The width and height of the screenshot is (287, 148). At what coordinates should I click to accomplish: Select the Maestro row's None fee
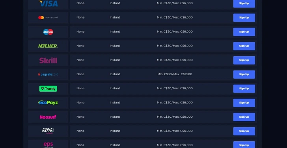80,31
